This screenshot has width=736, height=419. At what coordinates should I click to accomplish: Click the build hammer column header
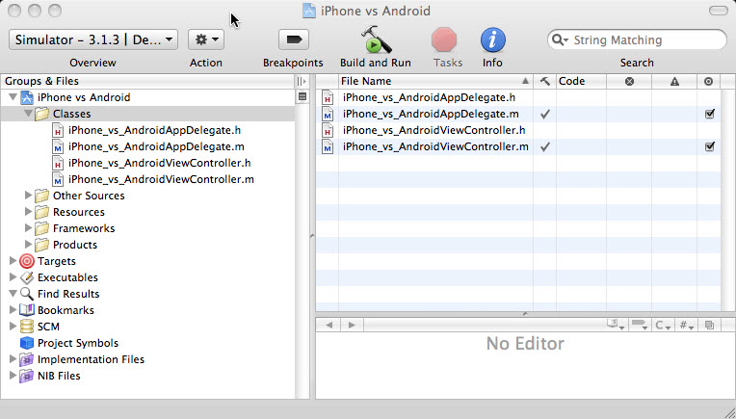(x=545, y=81)
